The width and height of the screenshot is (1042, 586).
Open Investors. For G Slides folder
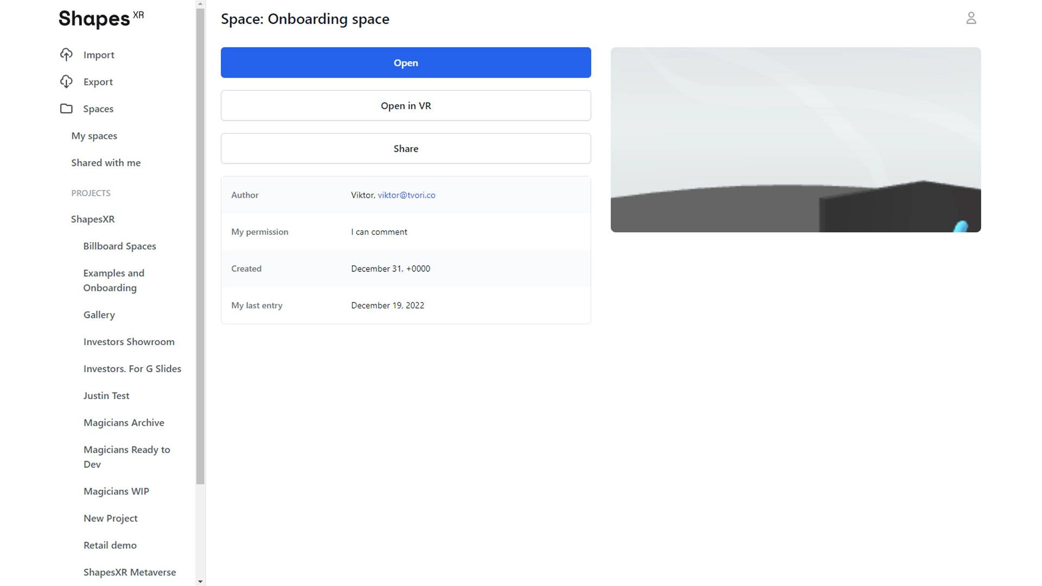(132, 369)
